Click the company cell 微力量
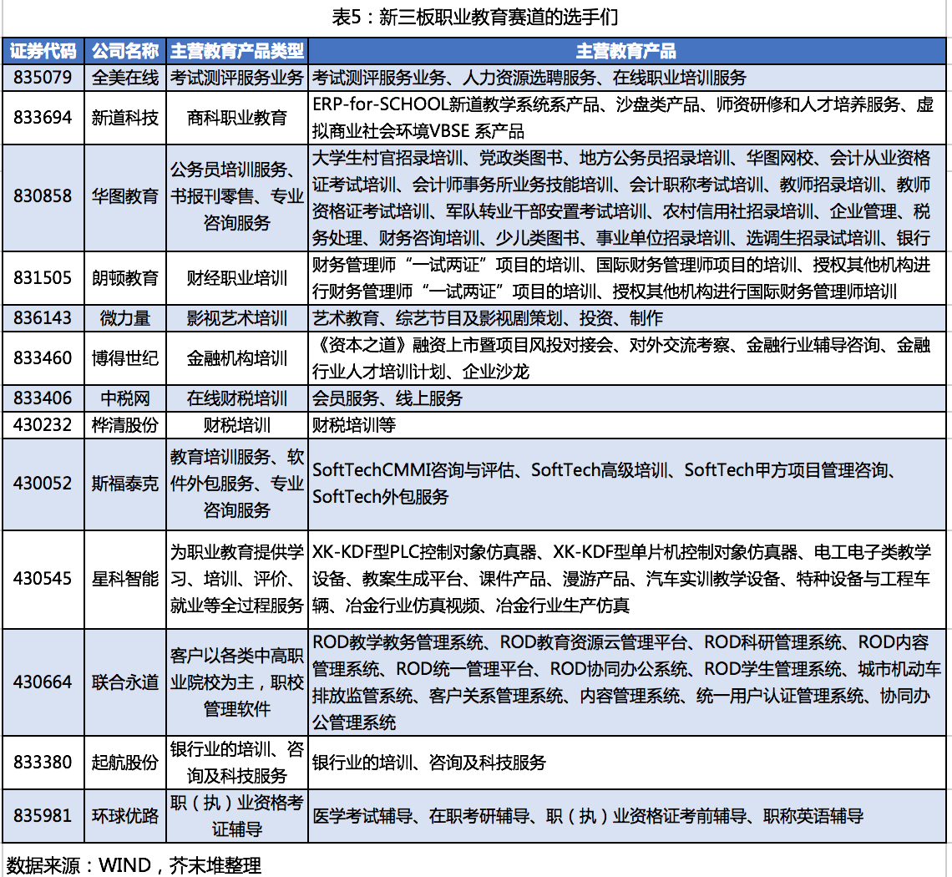The image size is (952, 877). click(125, 318)
